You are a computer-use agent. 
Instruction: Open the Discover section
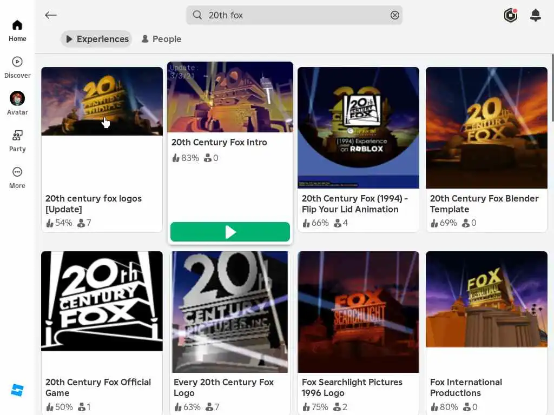click(x=17, y=68)
